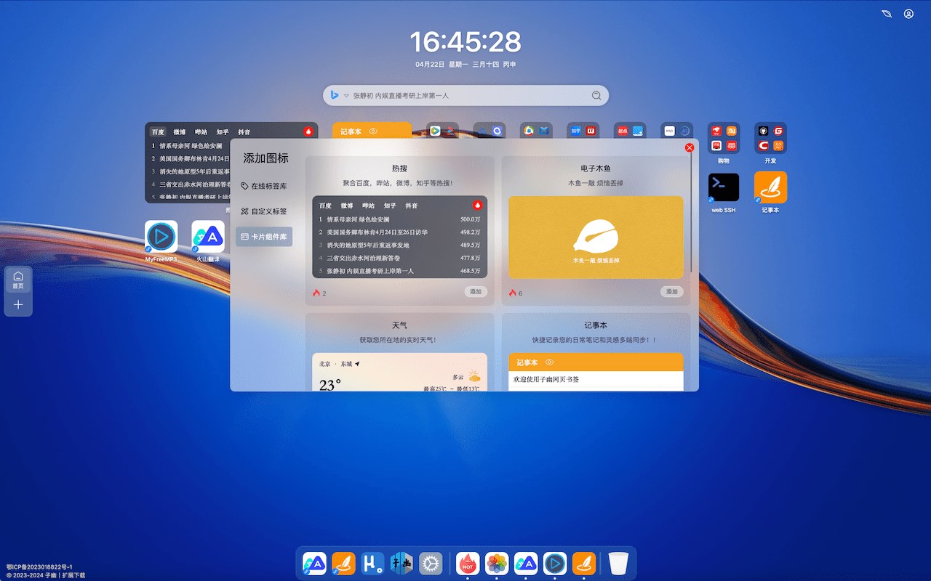Click the flame count on the 热搜 card
This screenshot has width=931, height=581.
click(319, 293)
